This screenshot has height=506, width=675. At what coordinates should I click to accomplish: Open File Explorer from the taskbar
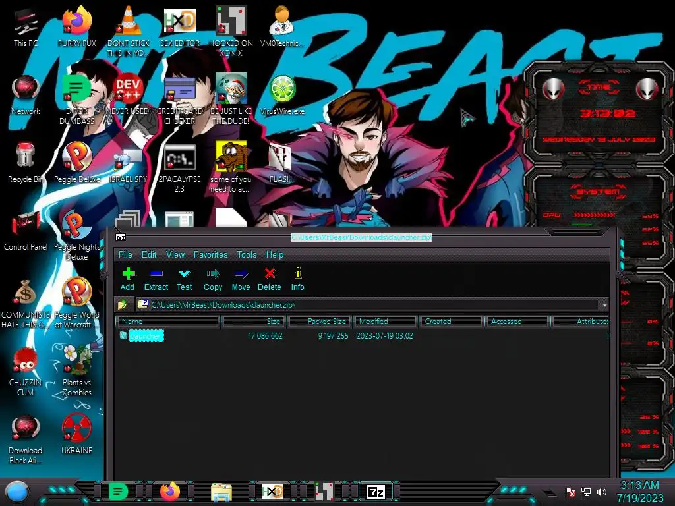point(221,492)
